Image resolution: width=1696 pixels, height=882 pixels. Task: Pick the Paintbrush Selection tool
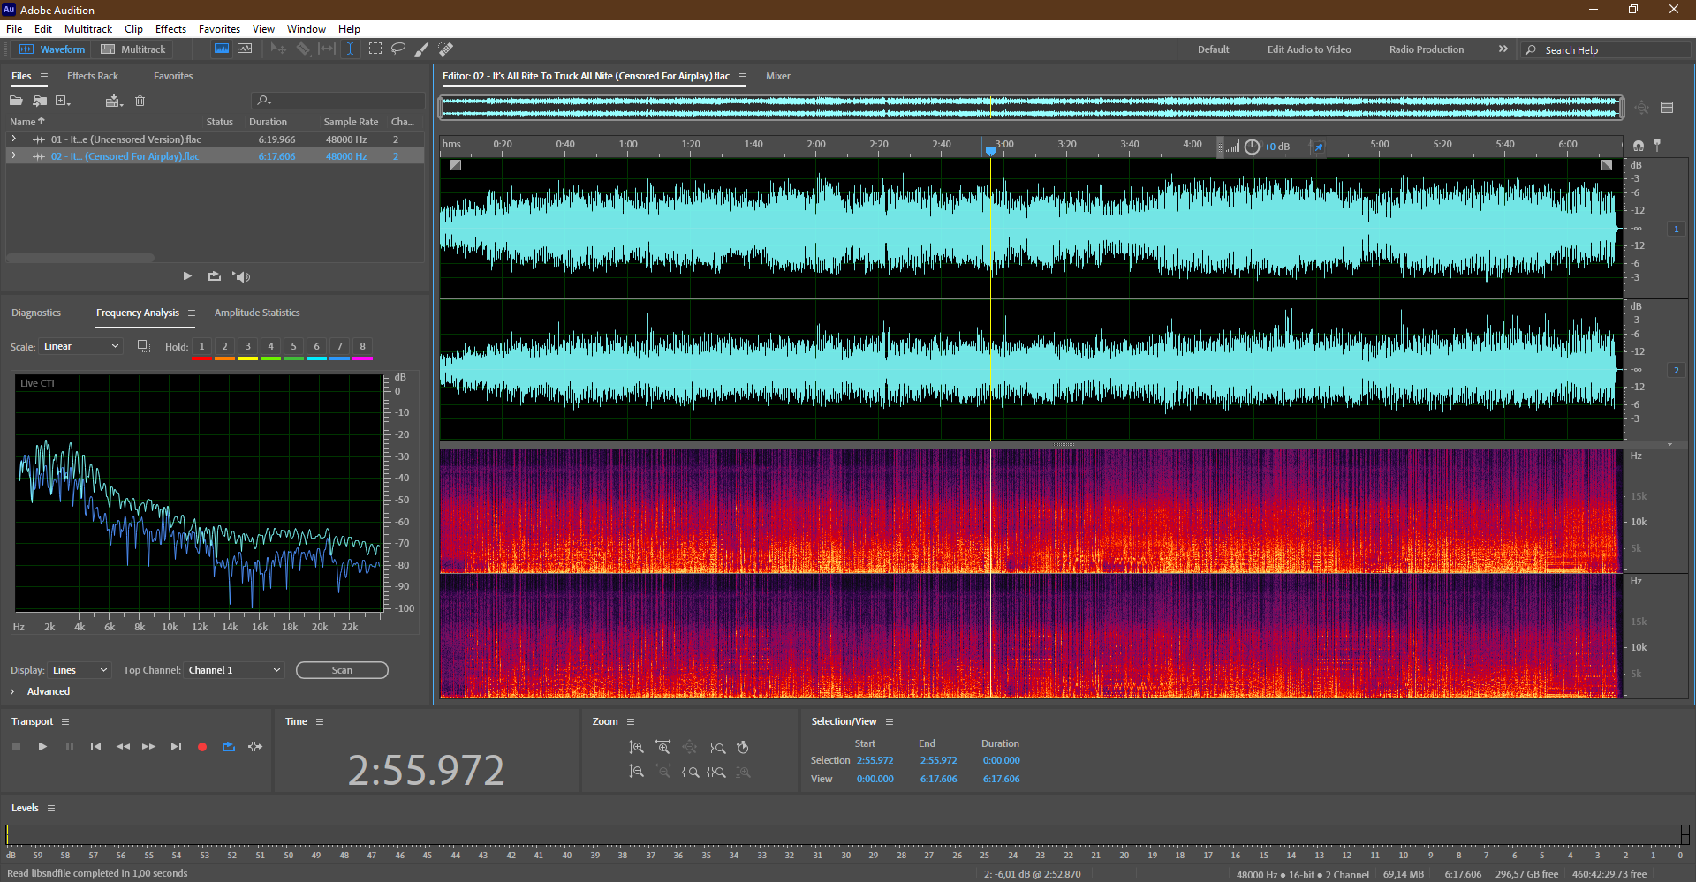(422, 49)
